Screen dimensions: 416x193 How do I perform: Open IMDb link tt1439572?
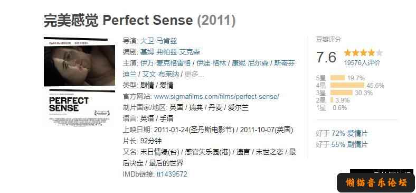click(x=172, y=174)
